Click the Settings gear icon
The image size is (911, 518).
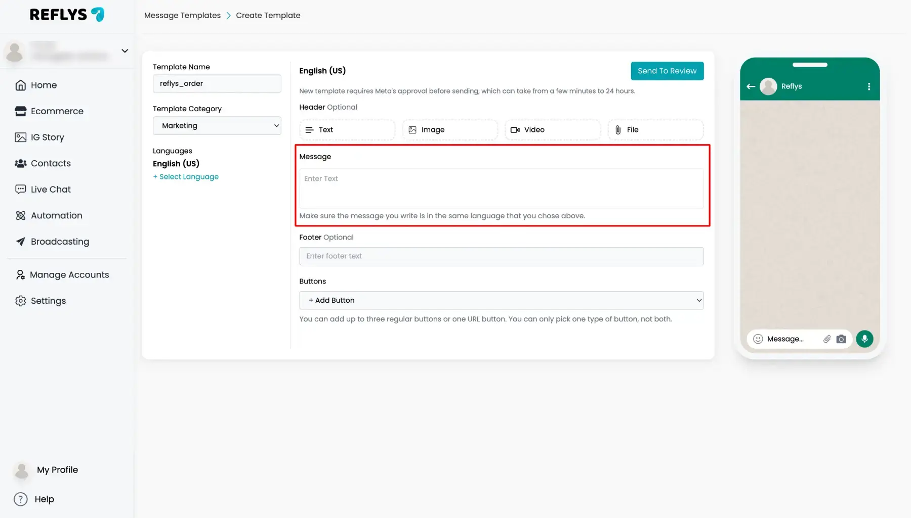(x=20, y=301)
